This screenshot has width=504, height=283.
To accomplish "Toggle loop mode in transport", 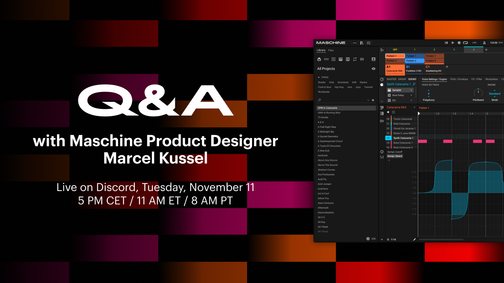I will click(465, 42).
